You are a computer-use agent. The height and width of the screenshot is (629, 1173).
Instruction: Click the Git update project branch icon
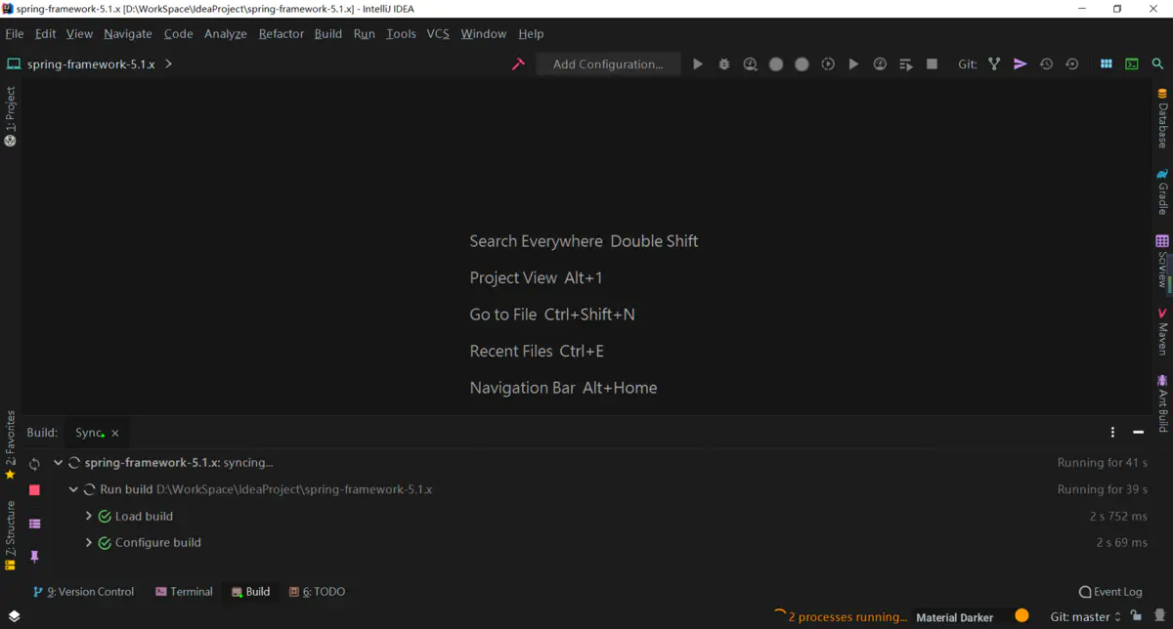tap(994, 63)
